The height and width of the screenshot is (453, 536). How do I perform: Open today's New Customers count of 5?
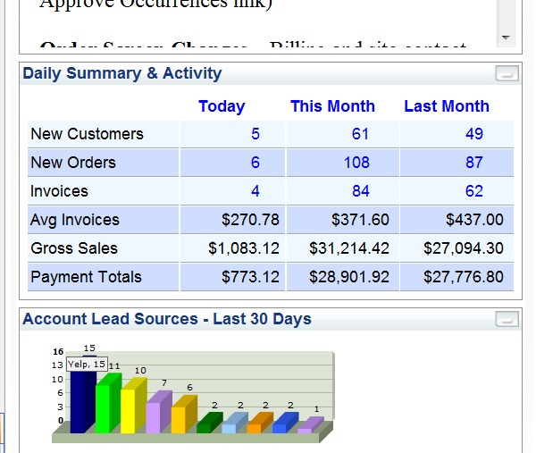[255, 134]
